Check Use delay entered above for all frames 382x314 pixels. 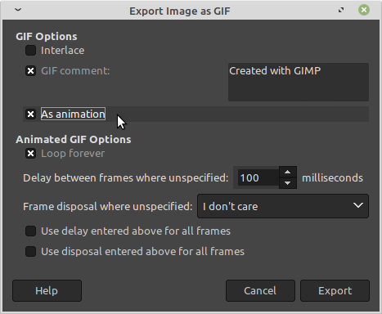click(30, 231)
